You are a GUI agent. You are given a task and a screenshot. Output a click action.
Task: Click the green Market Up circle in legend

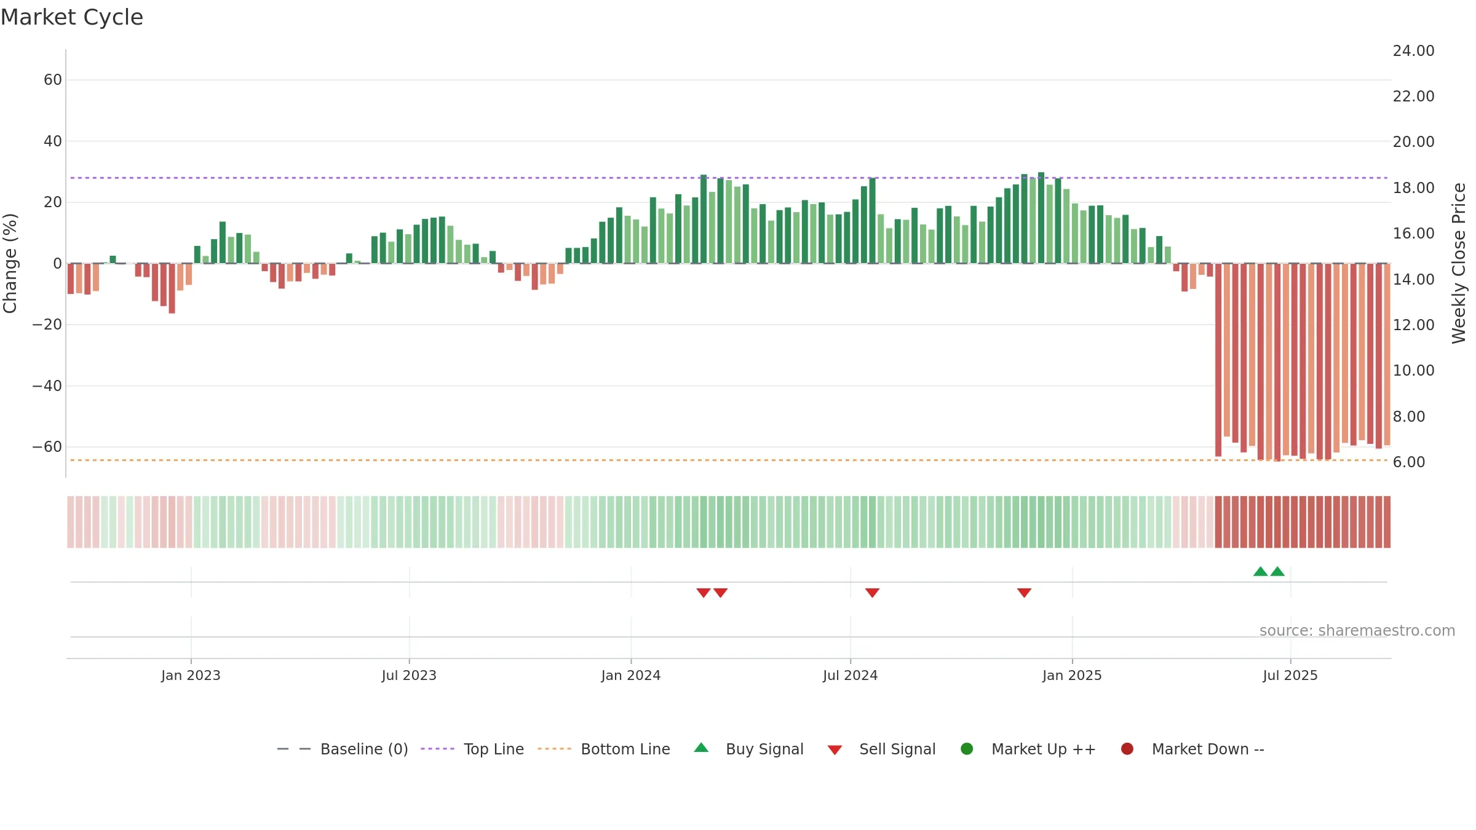[967, 749]
